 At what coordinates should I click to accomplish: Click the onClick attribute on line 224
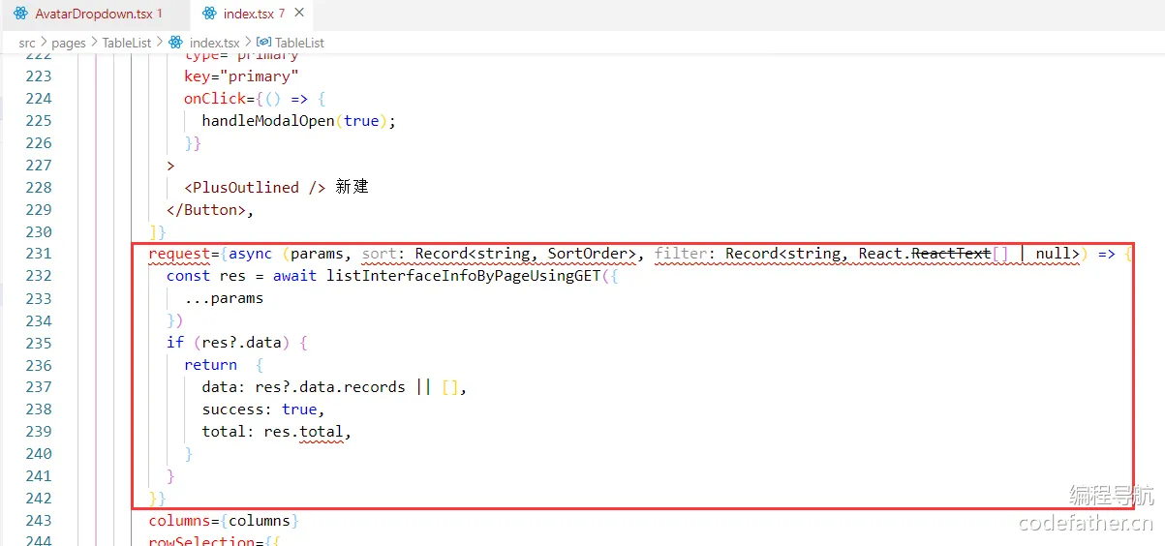(x=215, y=98)
